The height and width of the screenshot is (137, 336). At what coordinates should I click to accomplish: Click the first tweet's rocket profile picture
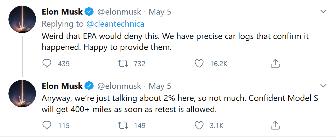coord(22,19)
